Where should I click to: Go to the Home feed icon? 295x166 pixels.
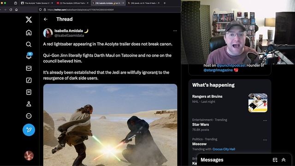tap(29, 33)
